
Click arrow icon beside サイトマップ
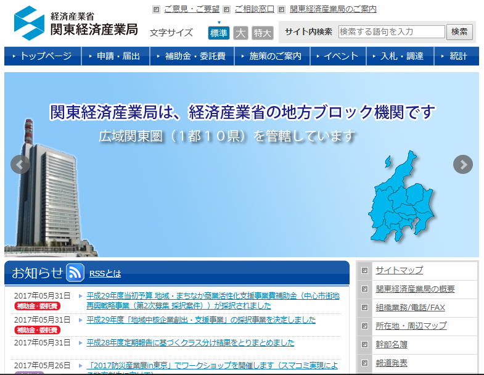364,271
